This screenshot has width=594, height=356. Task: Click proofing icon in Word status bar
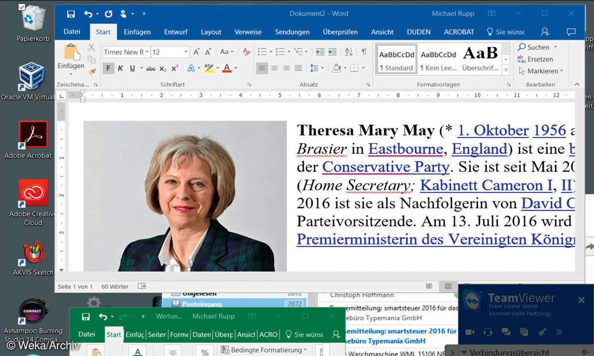coord(142,286)
